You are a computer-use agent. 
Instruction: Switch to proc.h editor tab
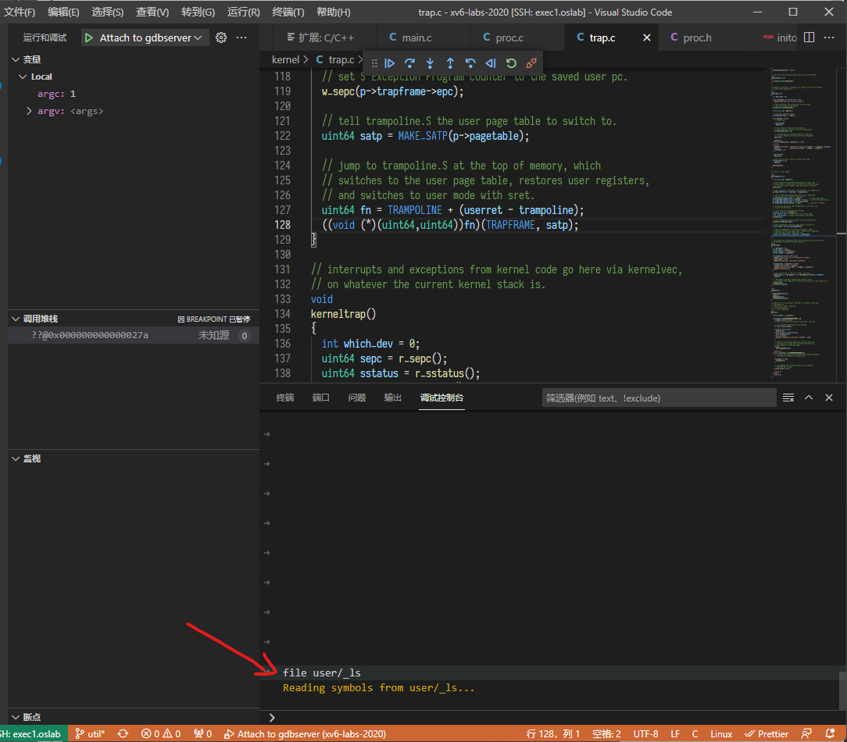698,37
